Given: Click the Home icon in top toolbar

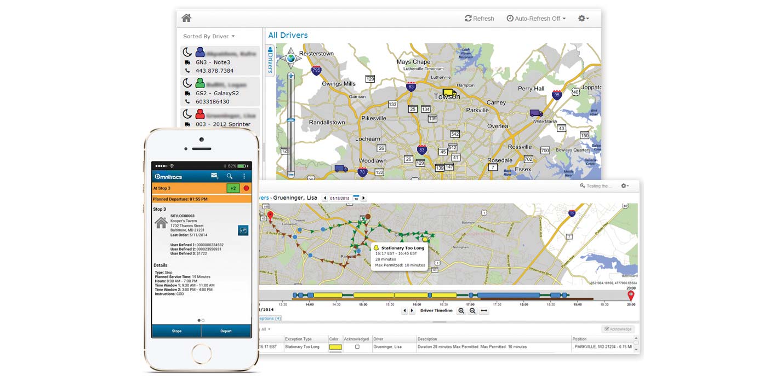Looking at the screenshot, I should pyautogui.click(x=186, y=18).
